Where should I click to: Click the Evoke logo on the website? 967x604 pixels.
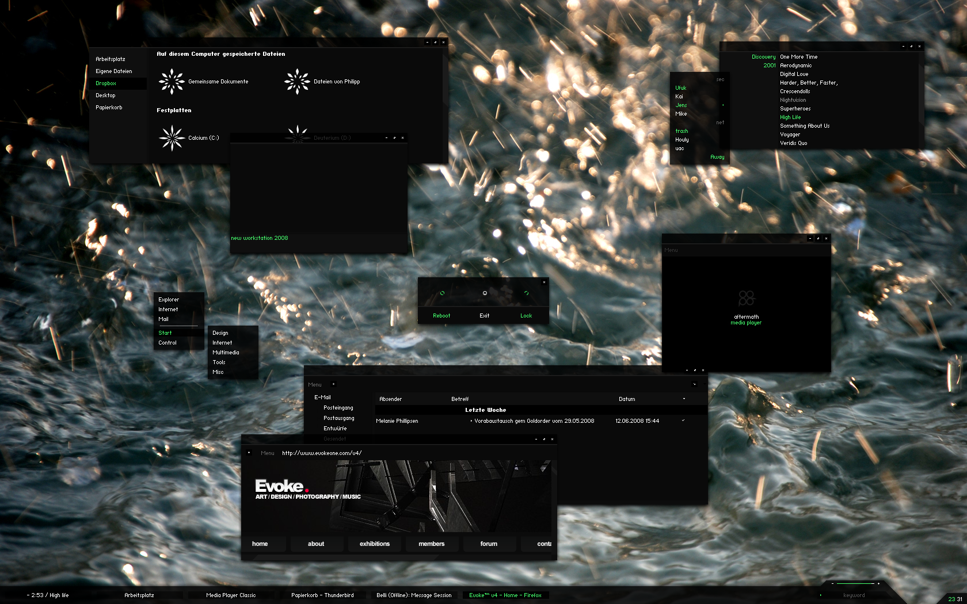click(x=308, y=490)
